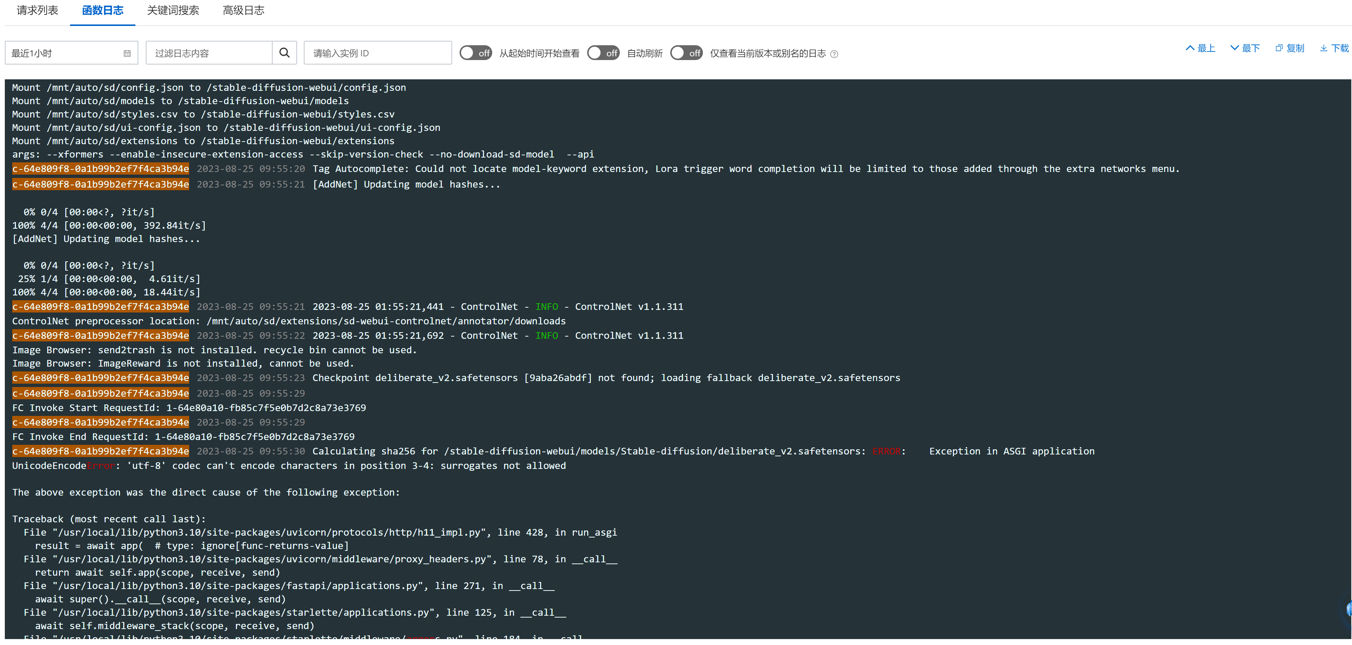Download logs with 下载 button
This screenshot has height=645, width=1352.
[1334, 48]
